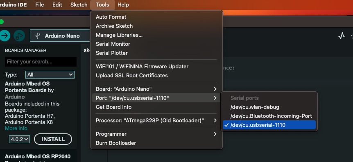Select Manage Libraries... menu item
353x162 pixels.
[156, 35]
